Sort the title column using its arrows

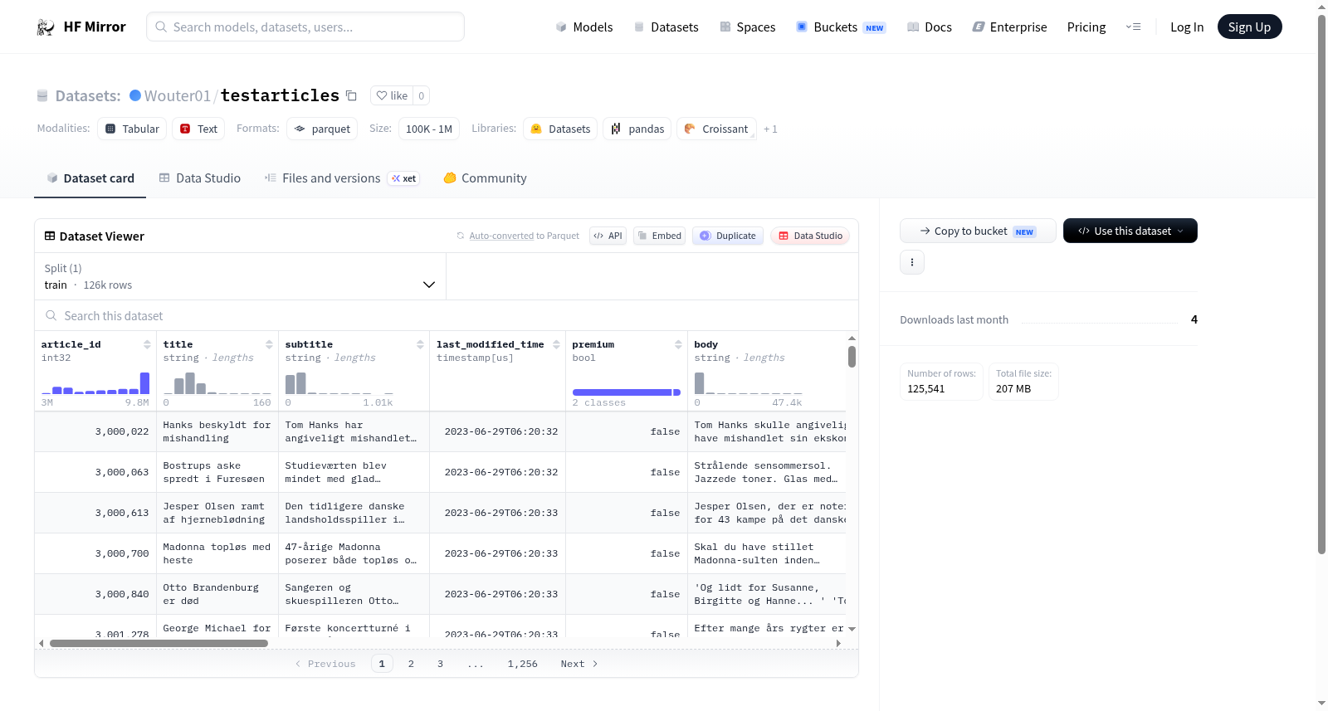pyautogui.click(x=269, y=344)
